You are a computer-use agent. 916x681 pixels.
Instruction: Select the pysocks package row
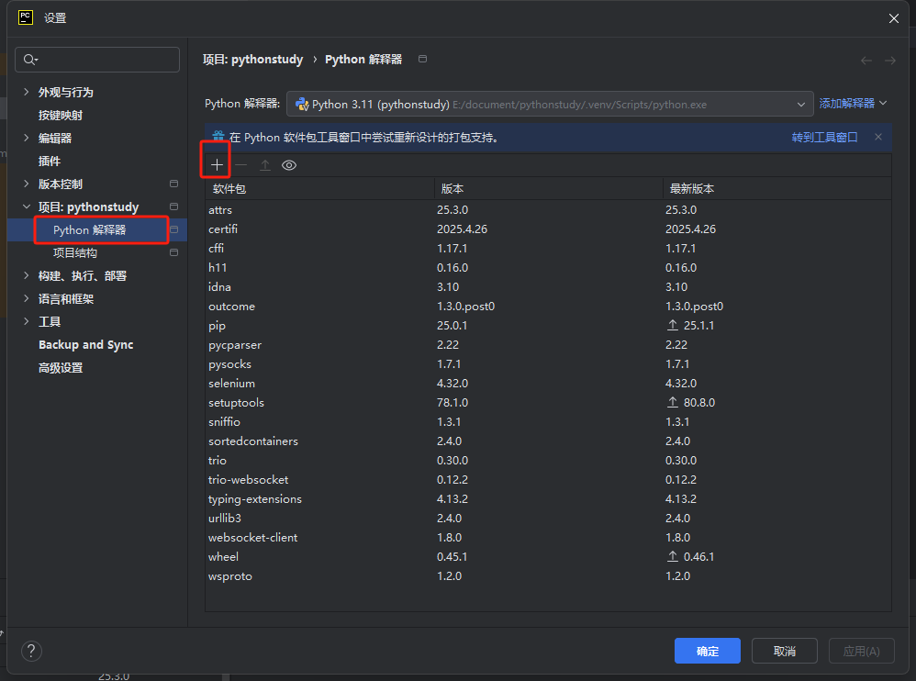548,363
